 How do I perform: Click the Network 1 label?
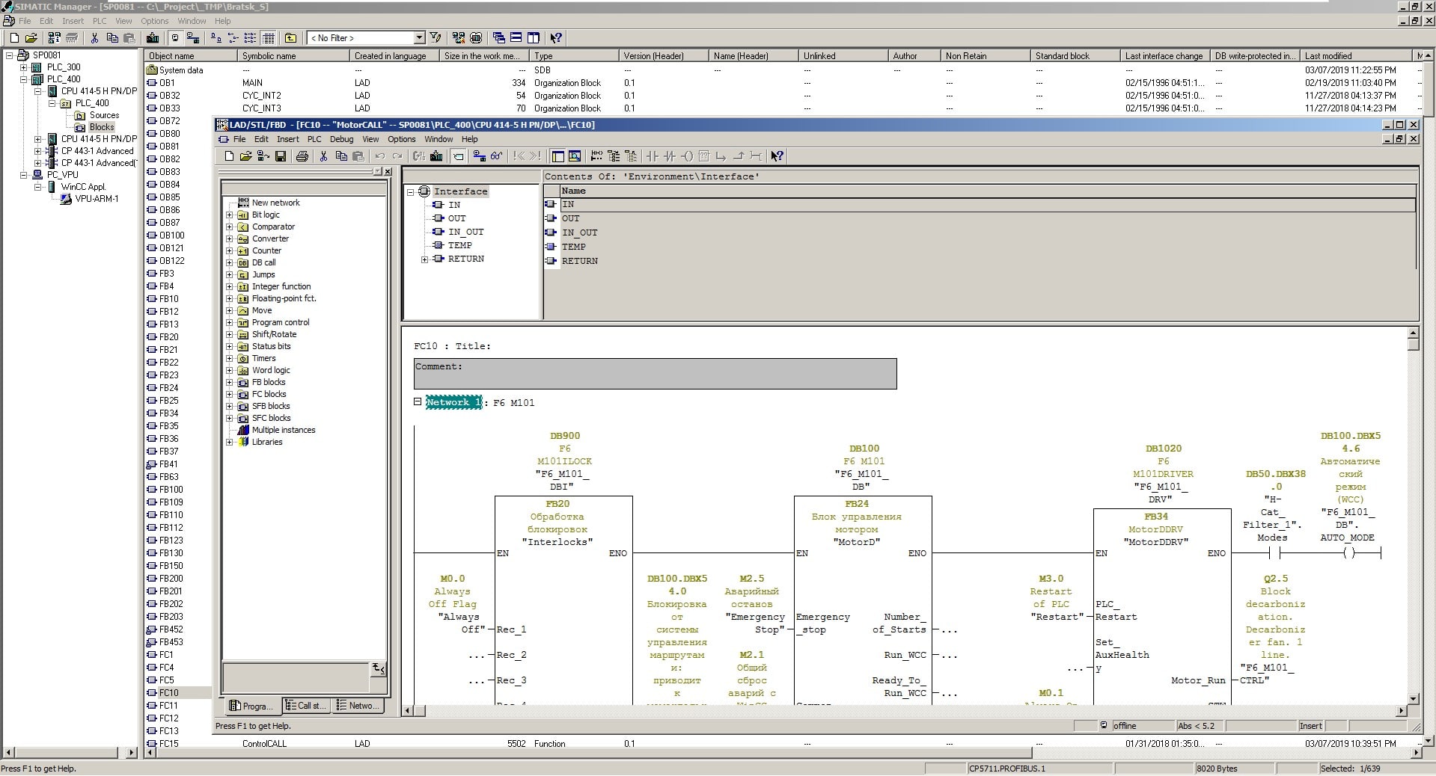point(453,402)
